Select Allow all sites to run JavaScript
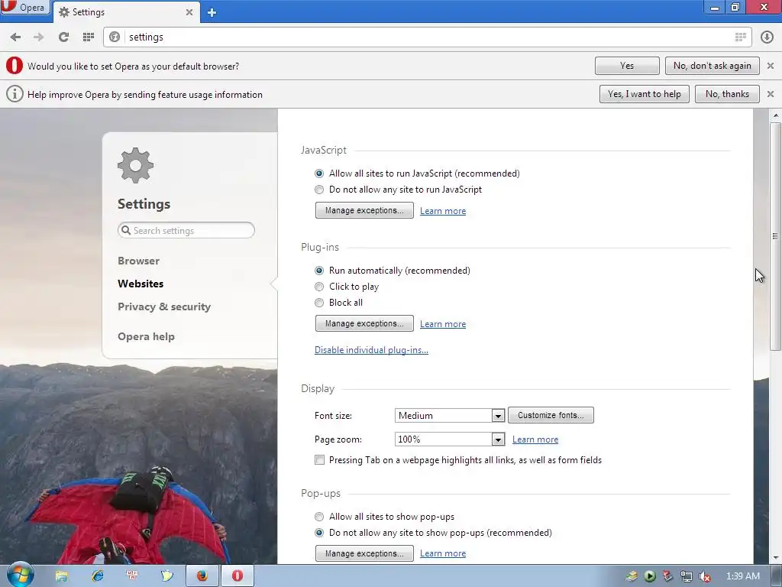Screen dimensions: 782x587 pyautogui.click(x=319, y=174)
